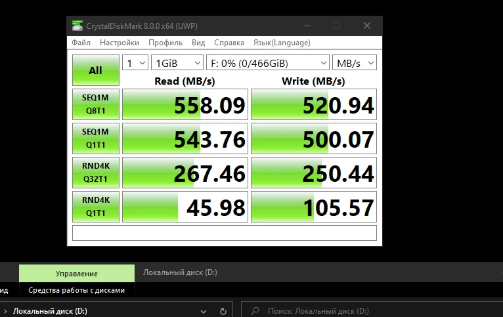Open the 1GiB test size dropdown
The width and height of the screenshot is (503, 317).
click(177, 63)
